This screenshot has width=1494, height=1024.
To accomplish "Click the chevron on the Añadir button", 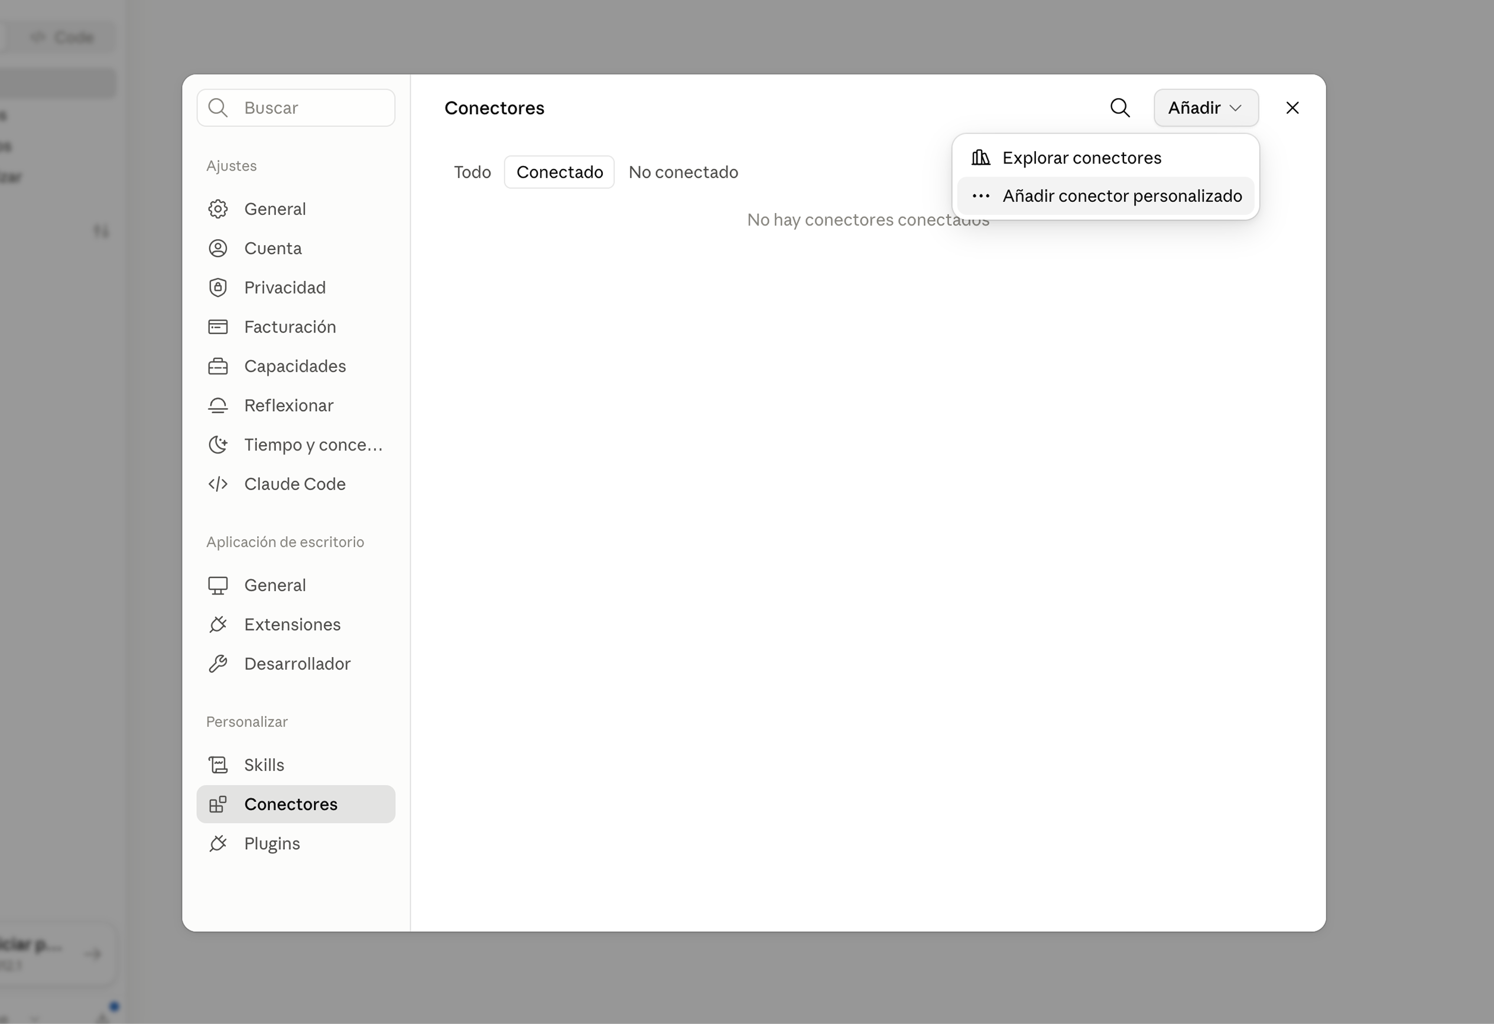I will point(1236,108).
